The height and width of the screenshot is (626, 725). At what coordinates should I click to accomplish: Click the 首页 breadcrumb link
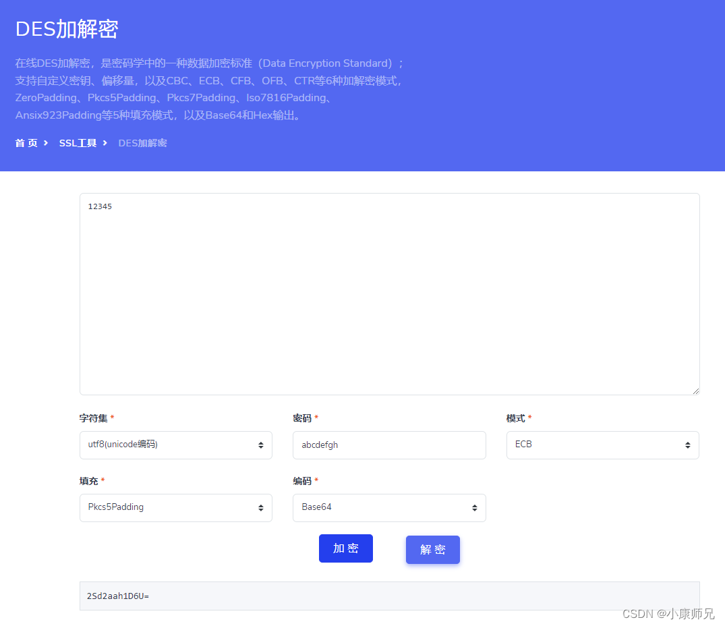[26, 143]
